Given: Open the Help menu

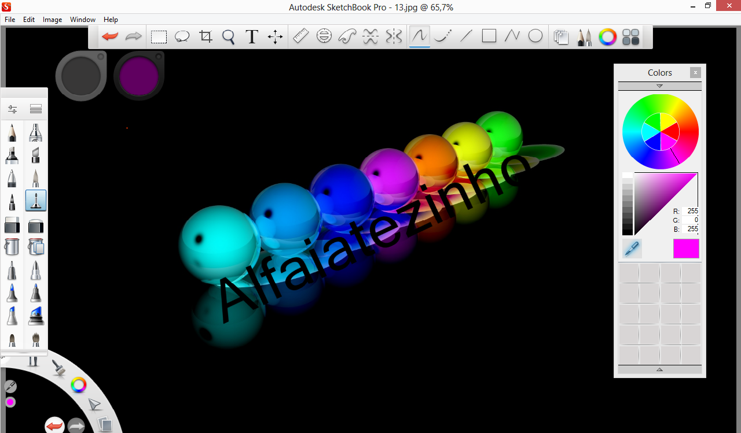Looking at the screenshot, I should (111, 19).
